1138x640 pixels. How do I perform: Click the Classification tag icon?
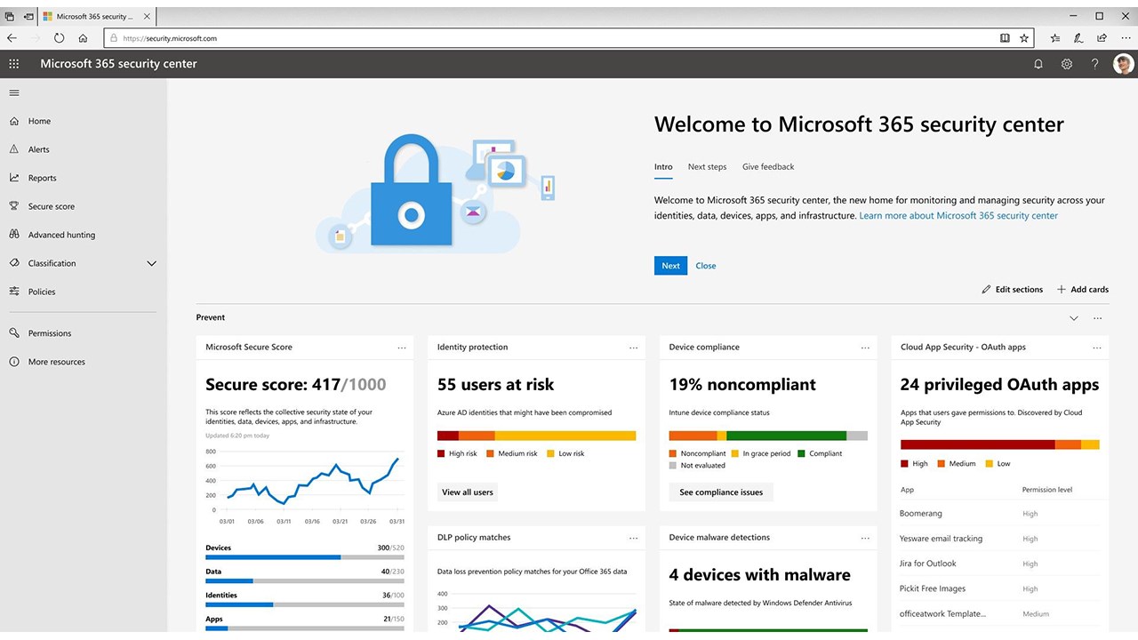click(x=14, y=263)
